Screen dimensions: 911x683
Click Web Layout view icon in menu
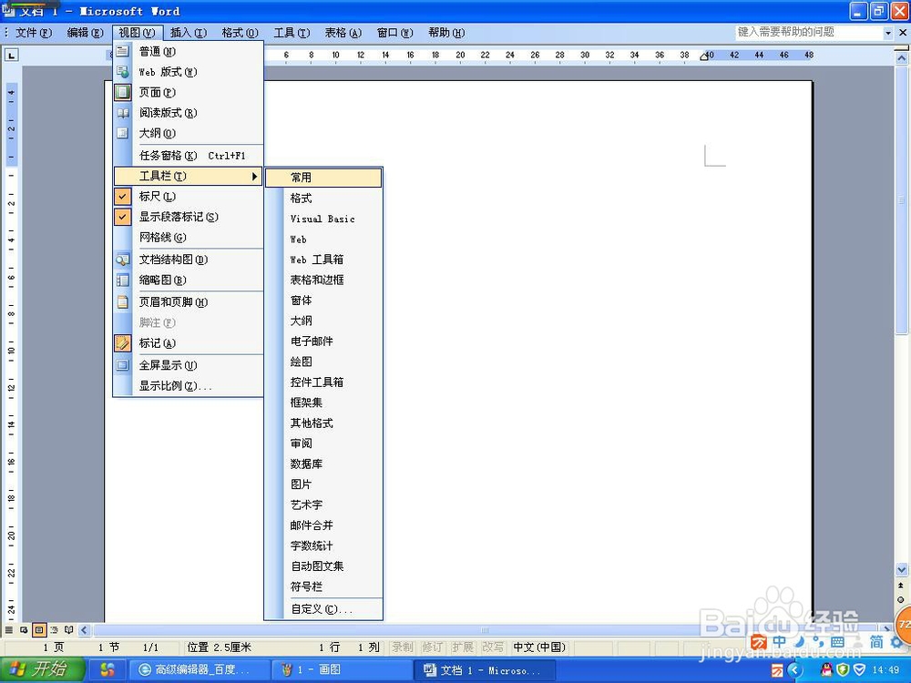(x=123, y=72)
